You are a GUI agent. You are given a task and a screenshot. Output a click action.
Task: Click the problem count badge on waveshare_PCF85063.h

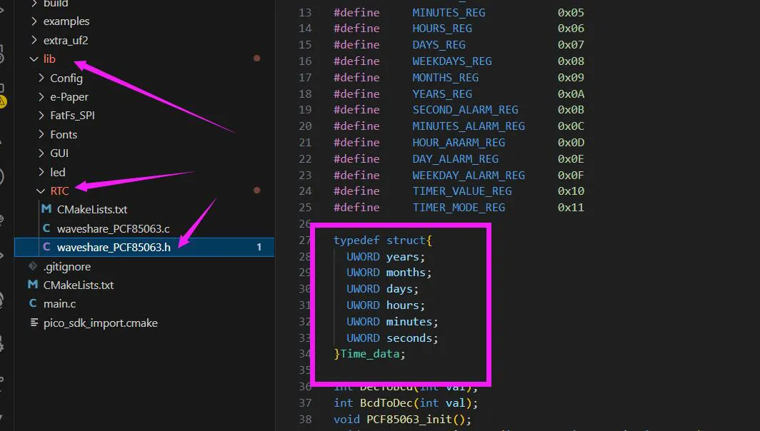259,247
